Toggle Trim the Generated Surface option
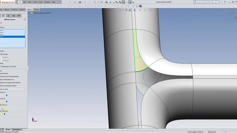237x133 pixels. click(8, 86)
